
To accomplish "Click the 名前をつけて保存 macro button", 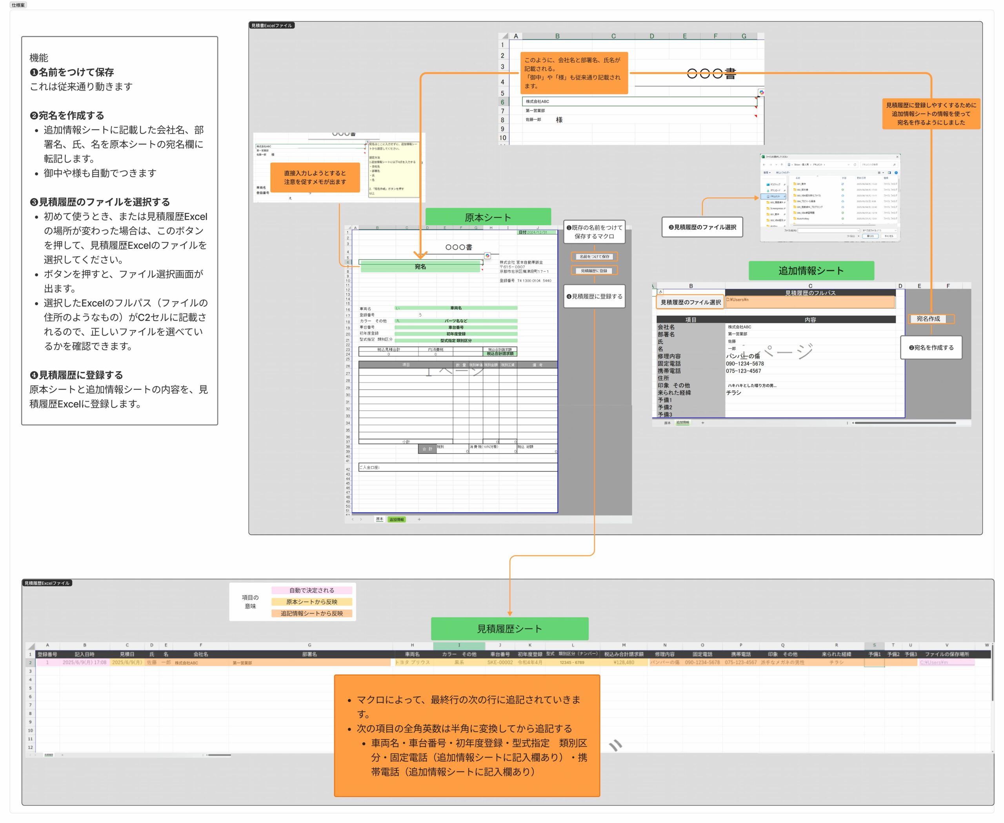I will pyautogui.click(x=595, y=257).
